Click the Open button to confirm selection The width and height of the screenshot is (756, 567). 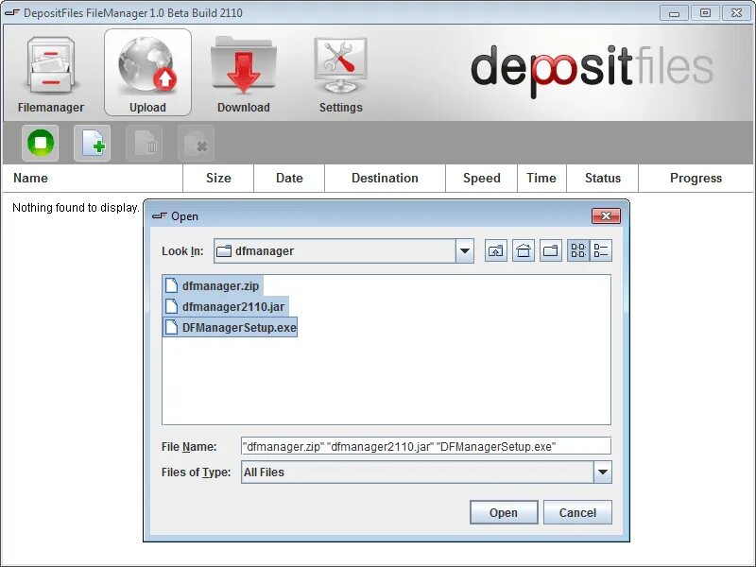click(504, 512)
